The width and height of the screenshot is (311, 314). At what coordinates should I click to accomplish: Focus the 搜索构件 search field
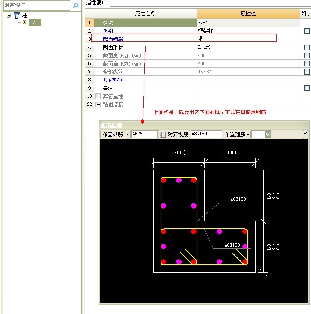[37, 5]
